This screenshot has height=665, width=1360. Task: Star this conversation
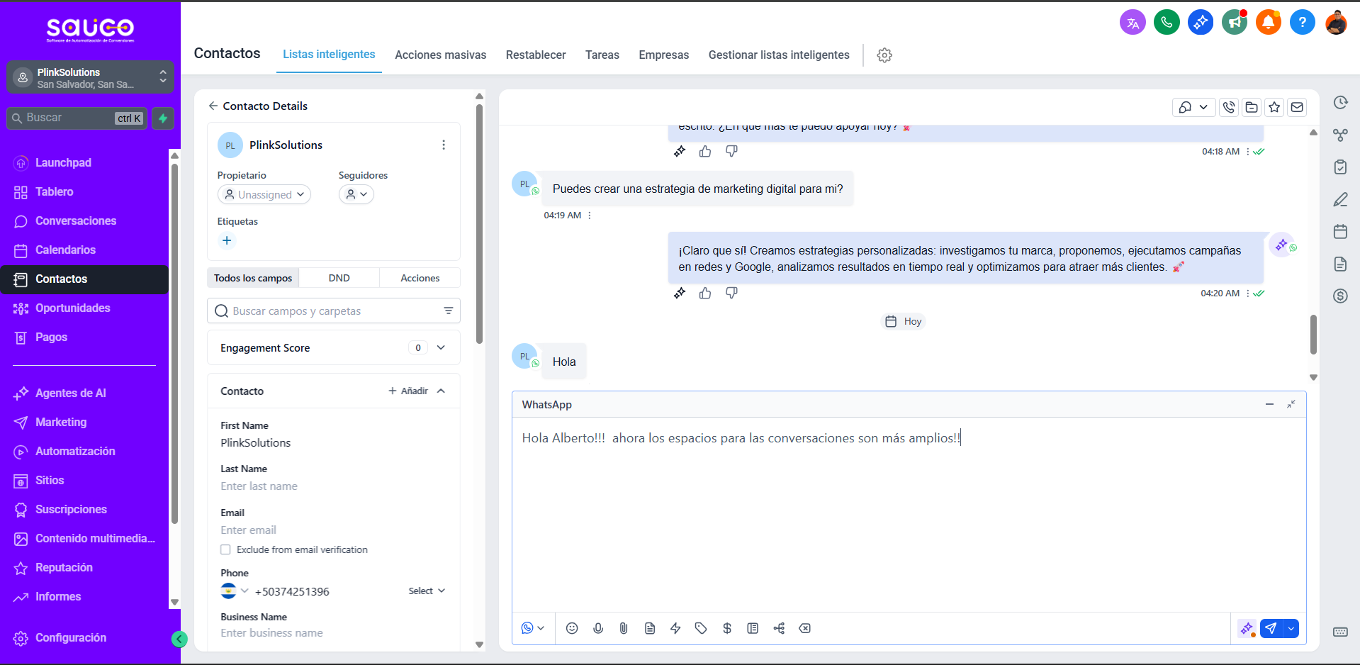(x=1274, y=107)
